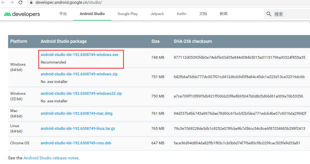Image resolution: width=310 pixels, height=164 pixels.
Task: Click the 751 MB size cell
Action: pos(158,77)
